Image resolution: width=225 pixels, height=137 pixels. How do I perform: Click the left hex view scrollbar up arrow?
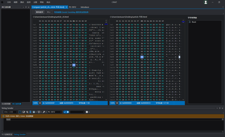[106, 20]
